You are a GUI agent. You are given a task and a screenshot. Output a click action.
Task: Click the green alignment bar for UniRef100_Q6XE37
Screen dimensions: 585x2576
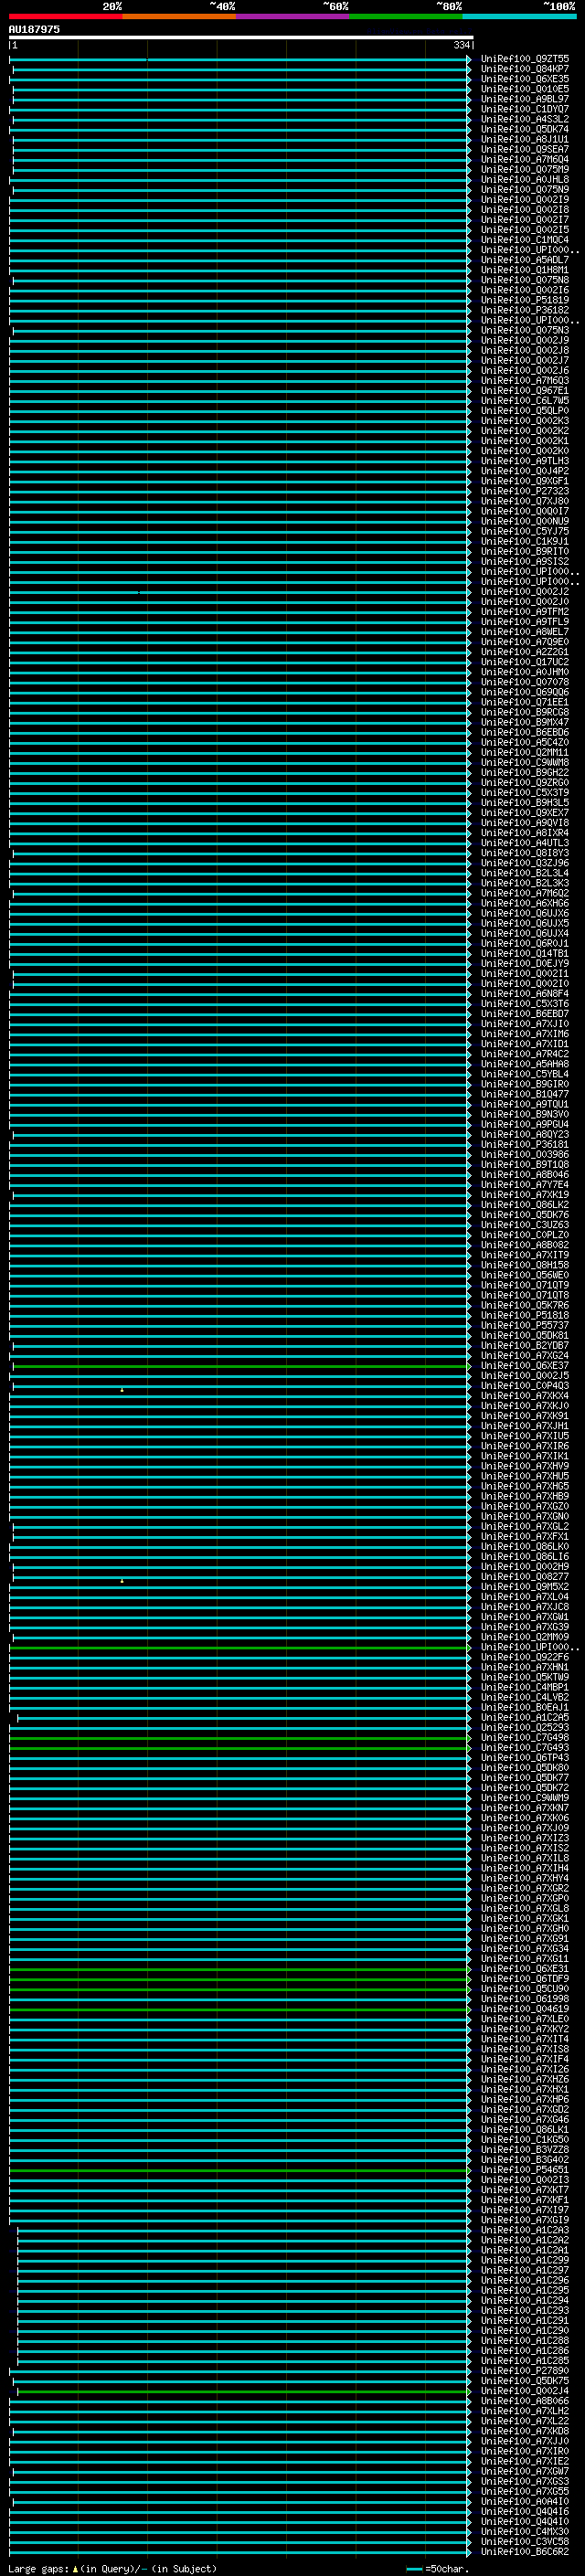[241, 1366]
